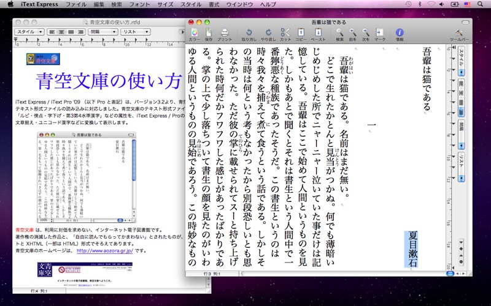The image size is (491, 306).
Task: Click the Time Machine icon in the menu bar
Action: (408, 4)
